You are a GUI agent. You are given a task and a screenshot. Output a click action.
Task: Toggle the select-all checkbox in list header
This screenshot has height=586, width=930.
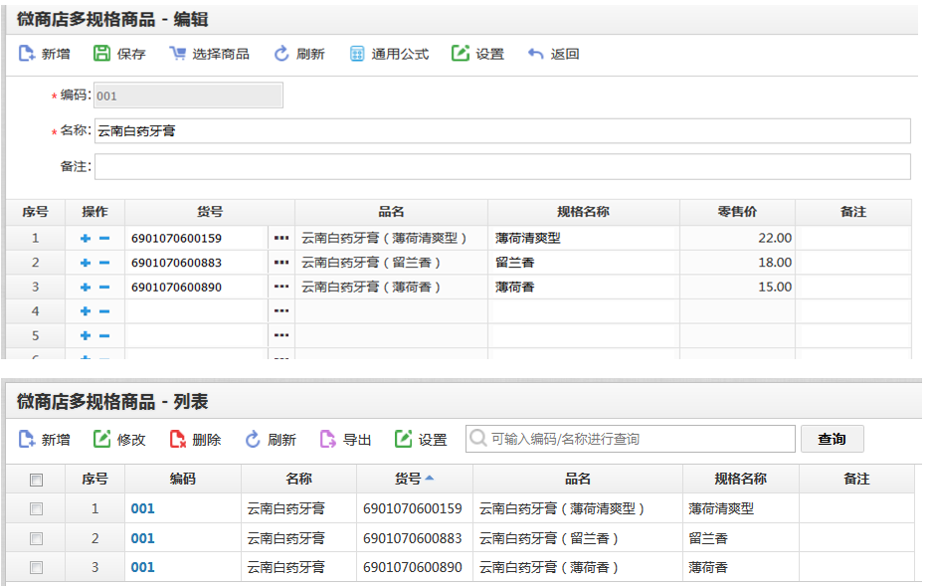click(x=36, y=480)
